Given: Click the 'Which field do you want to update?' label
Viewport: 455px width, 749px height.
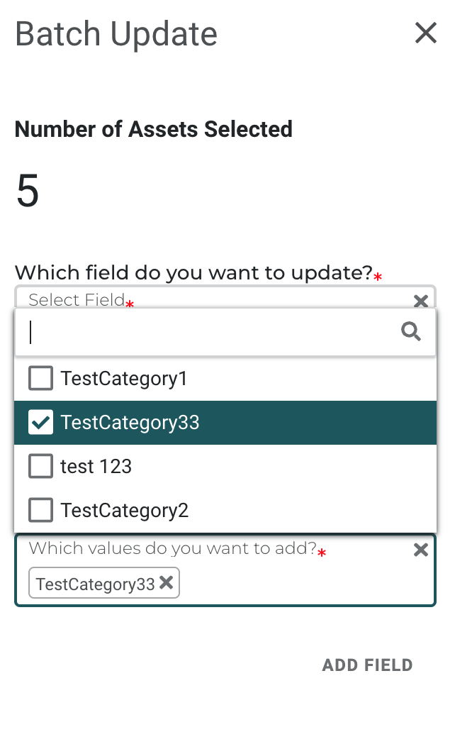Looking at the screenshot, I should [x=193, y=272].
